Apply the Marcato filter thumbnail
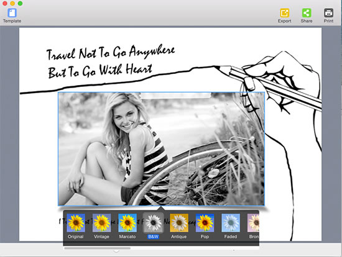The image size is (342, 257). [127, 223]
